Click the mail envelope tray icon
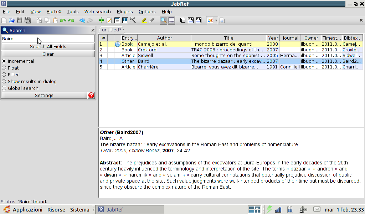 tap(317, 209)
